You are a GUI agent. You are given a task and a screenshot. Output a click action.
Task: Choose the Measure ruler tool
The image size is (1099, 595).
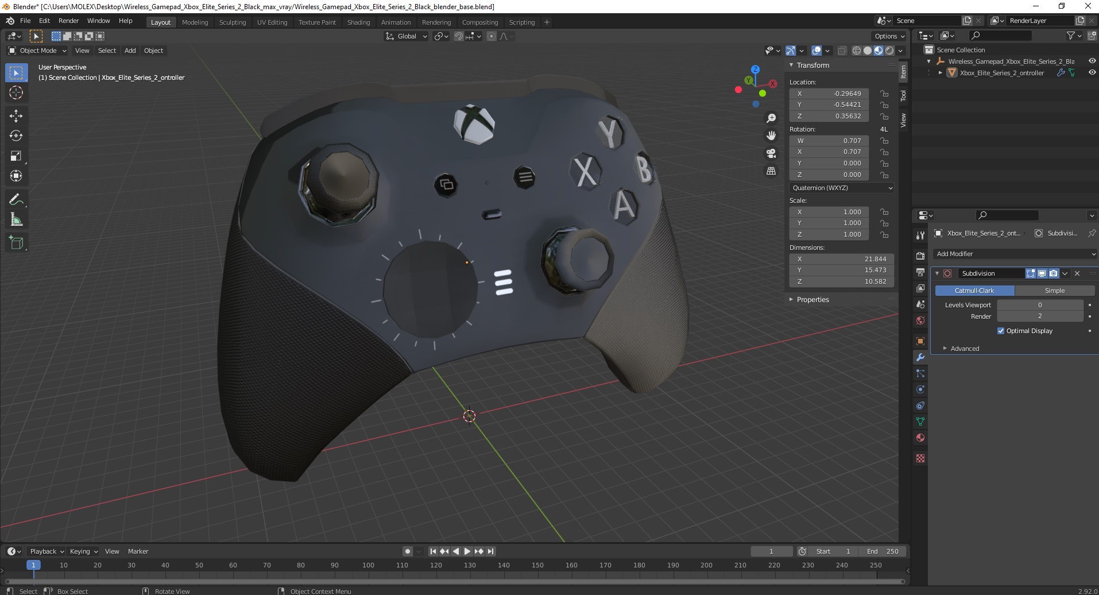coord(16,219)
